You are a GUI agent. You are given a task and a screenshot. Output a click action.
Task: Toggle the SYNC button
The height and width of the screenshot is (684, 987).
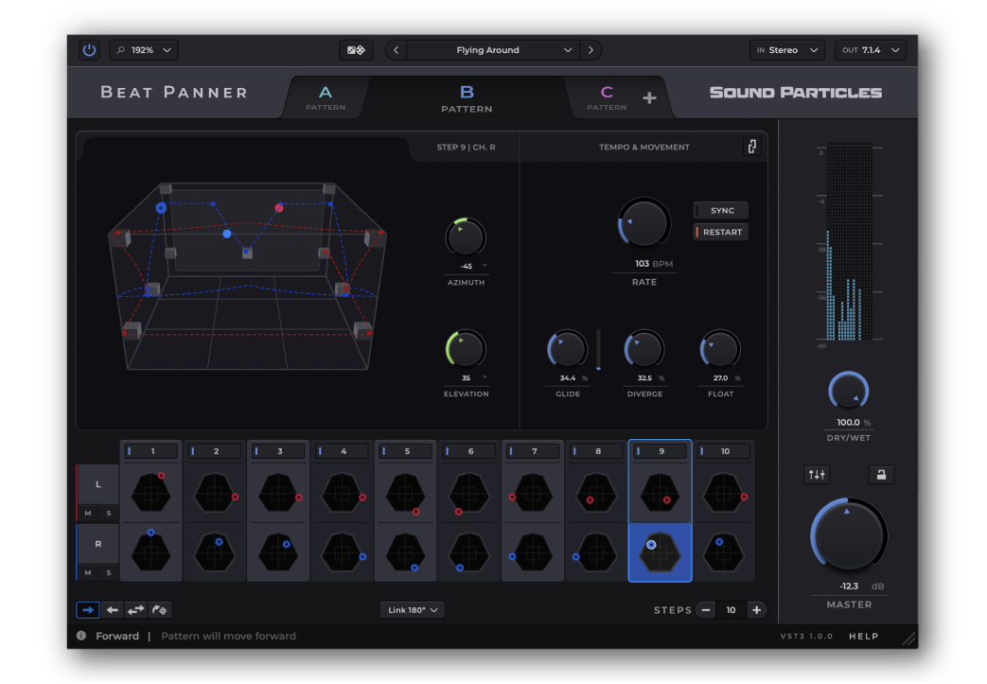[x=721, y=210]
